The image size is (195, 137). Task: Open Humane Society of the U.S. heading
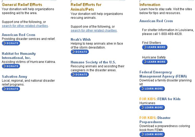click(x=93, y=62)
